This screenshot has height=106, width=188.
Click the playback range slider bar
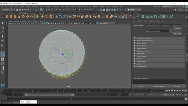click(49, 95)
